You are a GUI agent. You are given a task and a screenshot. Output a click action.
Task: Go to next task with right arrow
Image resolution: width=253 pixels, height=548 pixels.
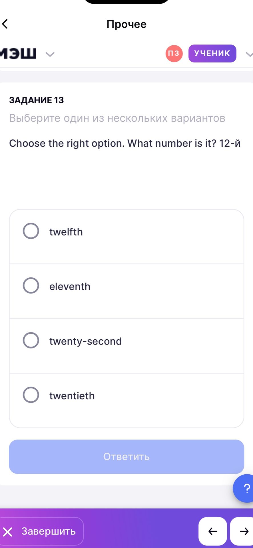[x=242, y=531]
